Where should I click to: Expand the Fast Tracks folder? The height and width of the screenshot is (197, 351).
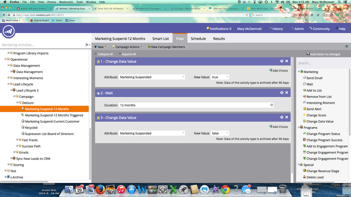(17, 140)
